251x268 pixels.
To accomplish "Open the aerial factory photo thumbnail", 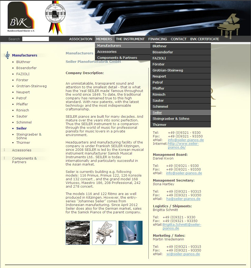I will (78, 233).
